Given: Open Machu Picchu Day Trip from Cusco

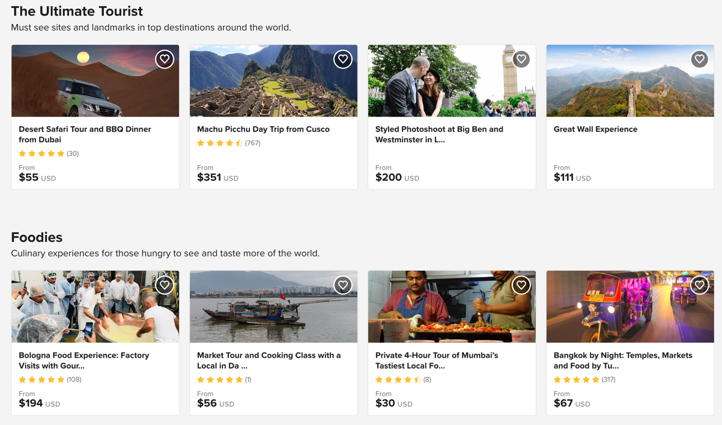Looking at the screenshot, I should pyautogui.click(x=263, y=129).
